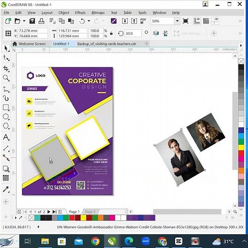Switch to Backup_of_visiting cards teachers.cdr tab
This screenshot has width=248, height=248.
107,44
